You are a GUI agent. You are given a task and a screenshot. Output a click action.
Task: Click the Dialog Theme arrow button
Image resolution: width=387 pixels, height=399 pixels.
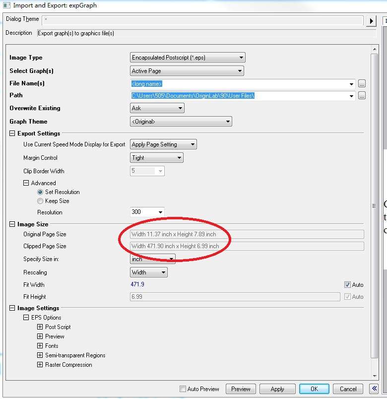(372, 21)
